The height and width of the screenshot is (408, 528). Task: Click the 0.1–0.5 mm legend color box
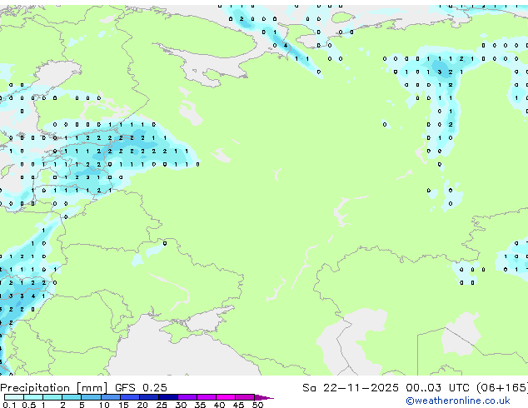14,397
